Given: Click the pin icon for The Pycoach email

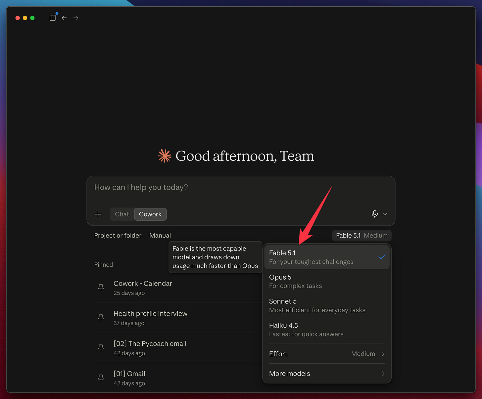Looking at the screenshot, I should point(101,348).
